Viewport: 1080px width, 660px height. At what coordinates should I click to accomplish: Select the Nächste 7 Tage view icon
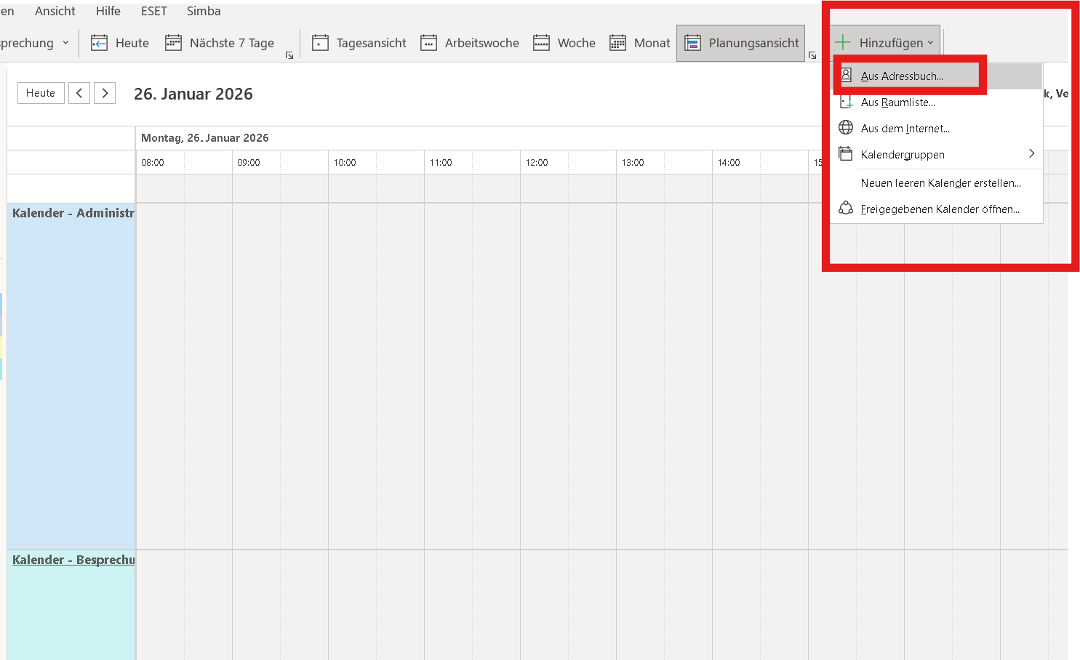point(173,43)
